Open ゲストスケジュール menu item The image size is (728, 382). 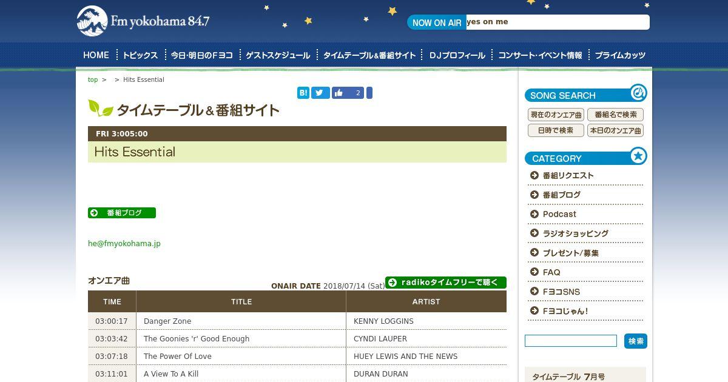278,55
